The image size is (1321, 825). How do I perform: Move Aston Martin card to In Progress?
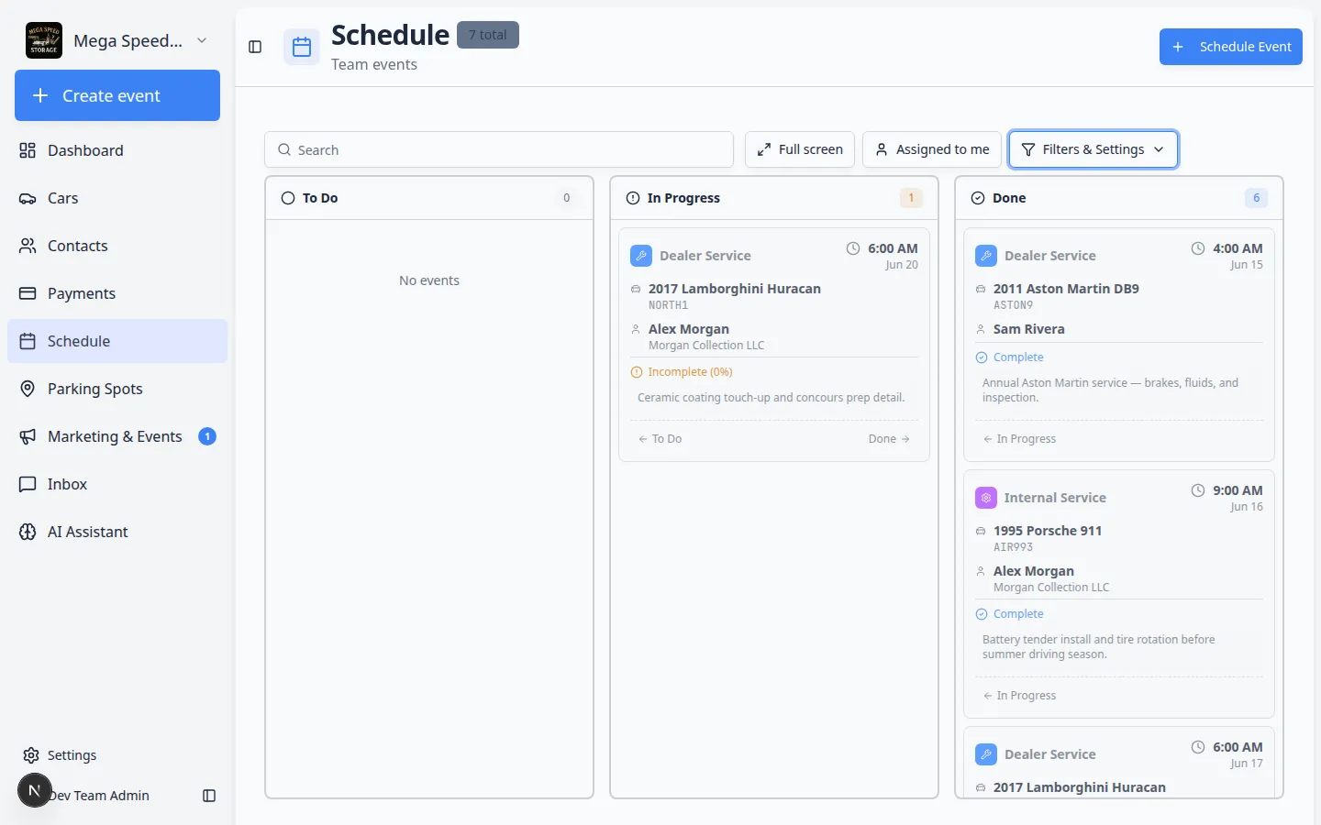point(1019,439)
